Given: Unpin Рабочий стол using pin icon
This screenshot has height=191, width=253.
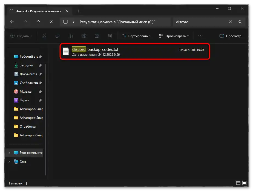Looking at the screenshot, I should (x=41, y=57).
